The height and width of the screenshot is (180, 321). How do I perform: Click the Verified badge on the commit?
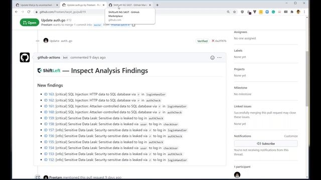click(x=202, y=41)
